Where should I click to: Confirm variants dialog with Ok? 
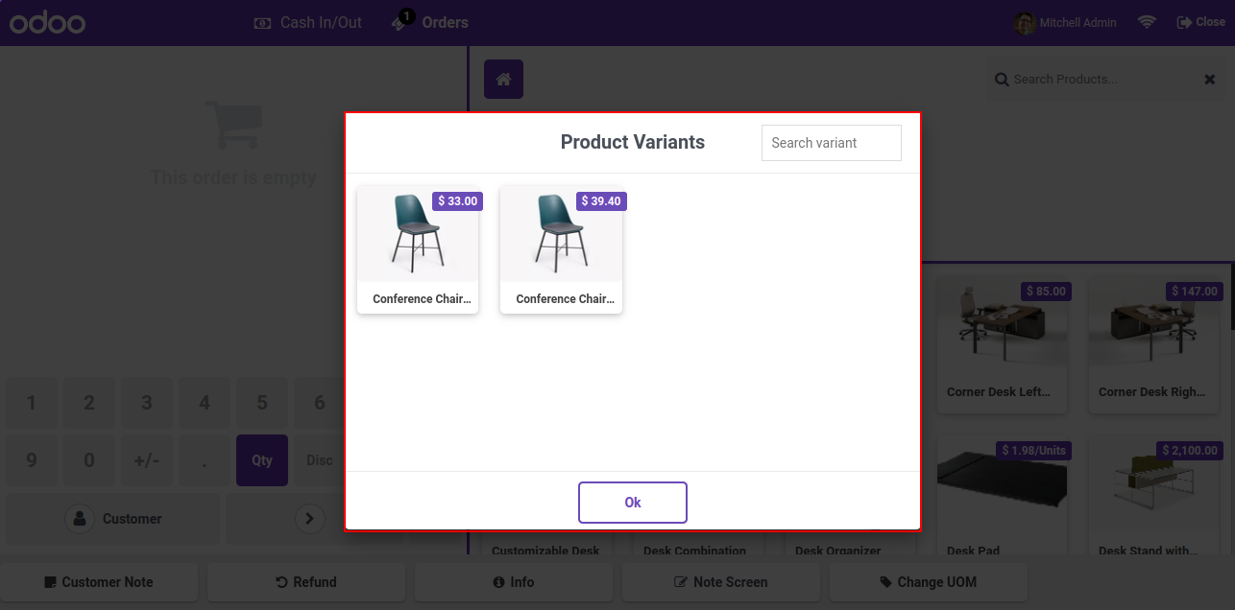tap(633, 503)
